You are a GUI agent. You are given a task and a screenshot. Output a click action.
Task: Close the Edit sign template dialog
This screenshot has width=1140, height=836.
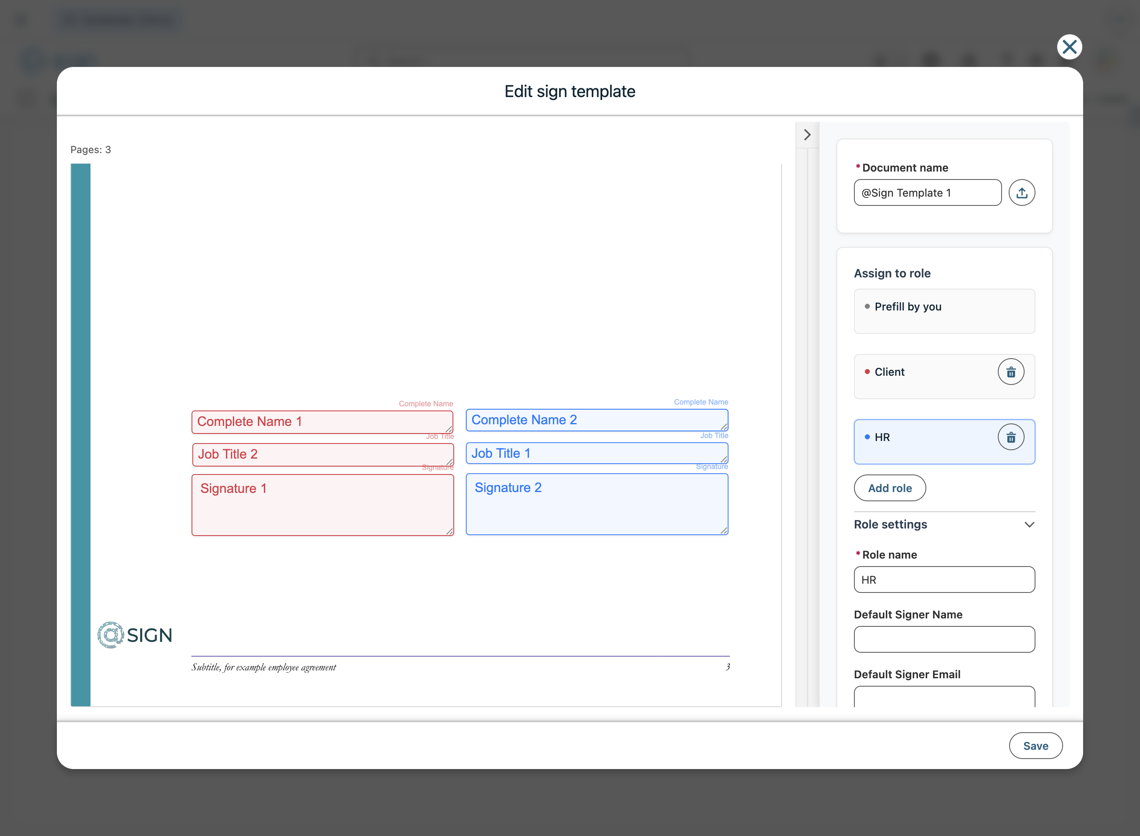coord(1069,47)
